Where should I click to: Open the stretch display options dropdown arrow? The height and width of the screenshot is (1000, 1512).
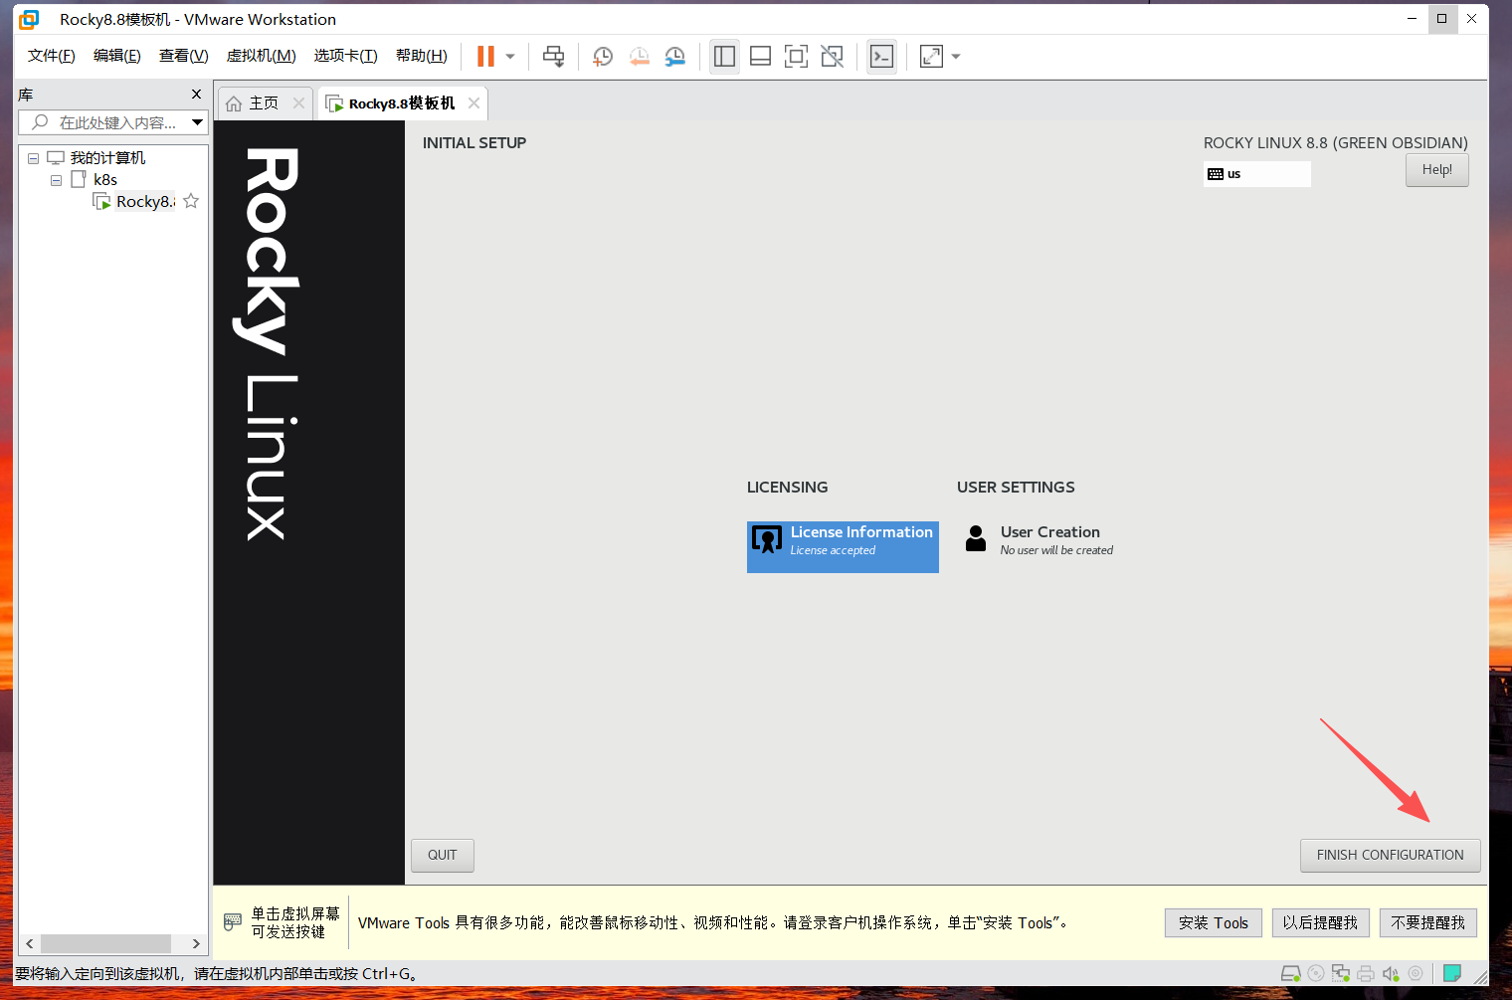pyautogui.click(x=956, y=57)
